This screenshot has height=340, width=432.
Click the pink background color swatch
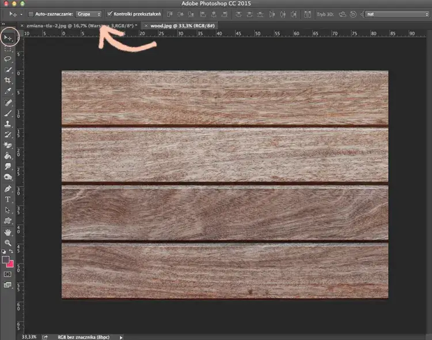11,264
